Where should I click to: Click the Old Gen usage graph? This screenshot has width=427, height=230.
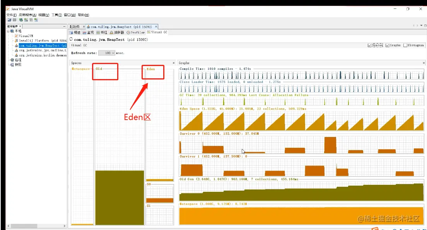pyautogui.click(x=301, y=191)
